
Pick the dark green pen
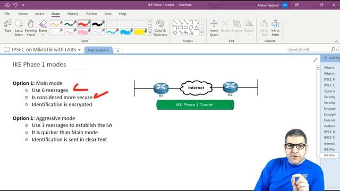70,23
